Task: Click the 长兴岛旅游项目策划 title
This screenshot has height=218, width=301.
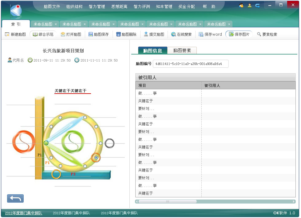Action: tap(63, 51)
